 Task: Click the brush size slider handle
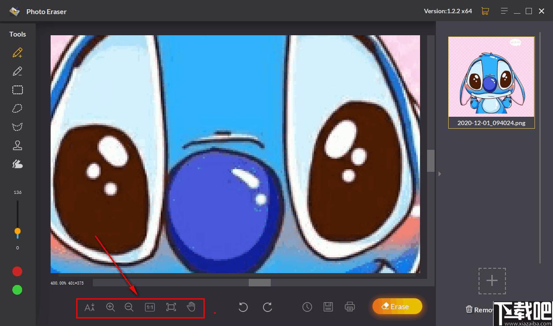[x=18, y=231]
